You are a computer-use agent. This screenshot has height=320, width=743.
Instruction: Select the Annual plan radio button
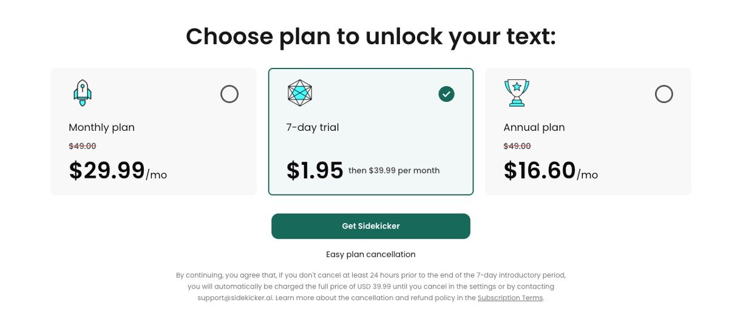point(664,94)
